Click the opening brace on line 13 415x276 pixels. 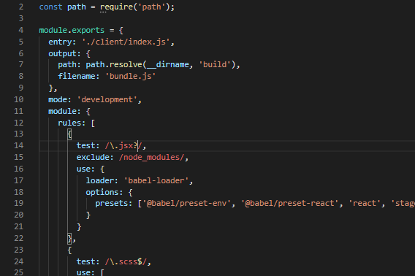tap(69, 134)
